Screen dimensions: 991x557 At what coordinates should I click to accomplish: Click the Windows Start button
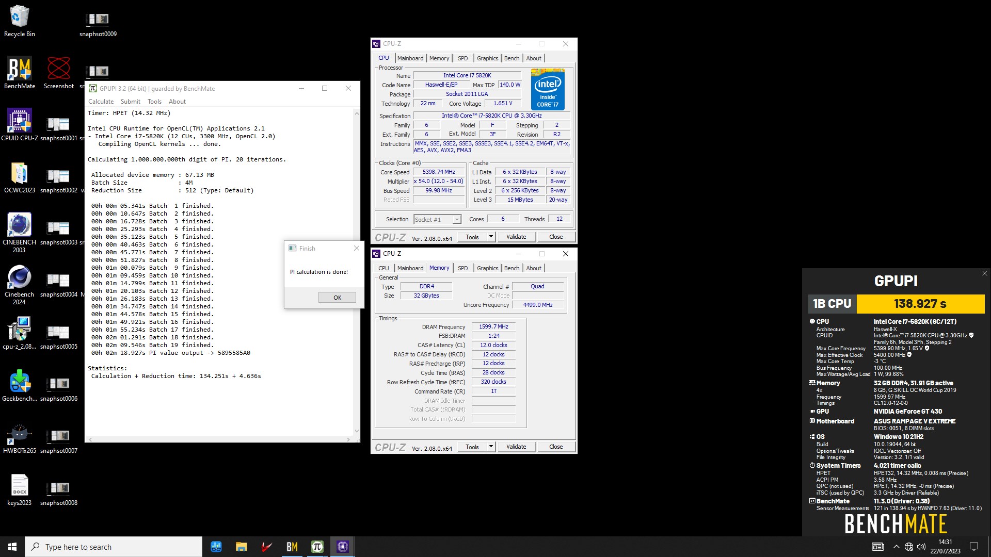point(12,547)
